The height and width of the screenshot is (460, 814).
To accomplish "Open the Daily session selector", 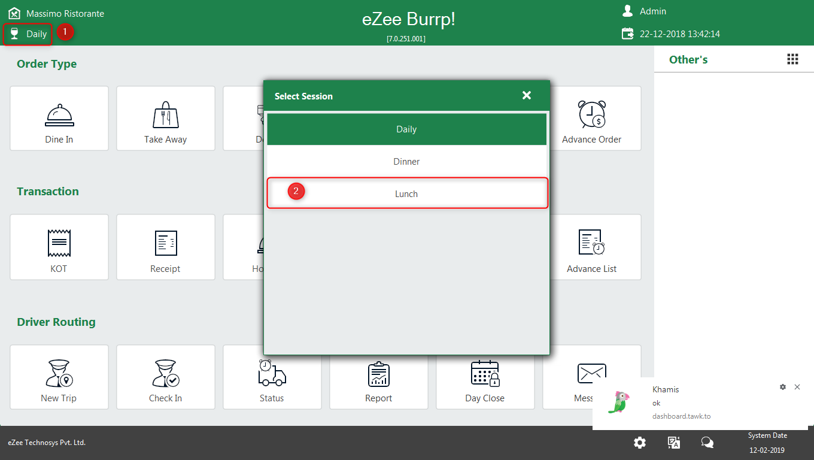I will [28, 34].
